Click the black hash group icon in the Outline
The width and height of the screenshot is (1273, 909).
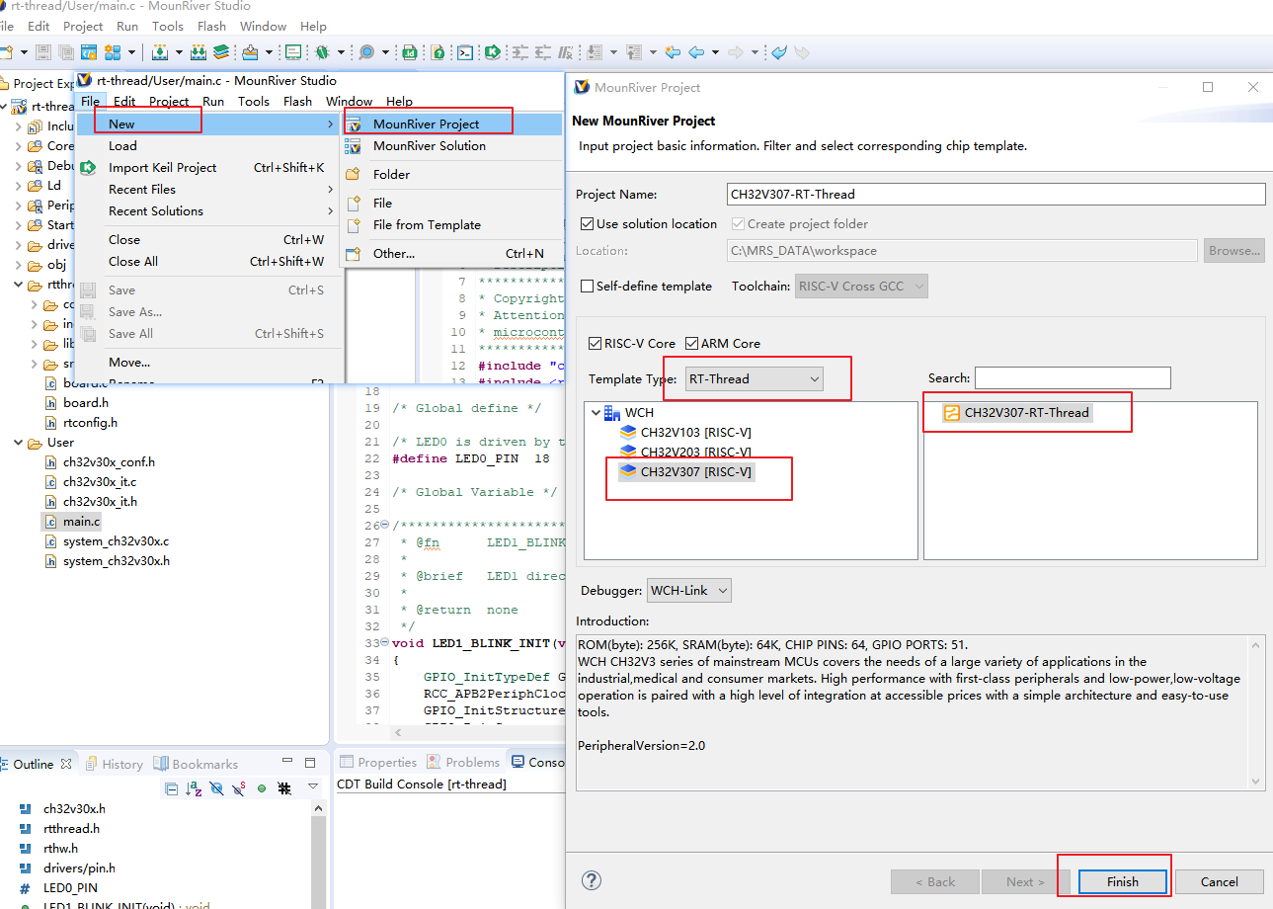(284, 788)
